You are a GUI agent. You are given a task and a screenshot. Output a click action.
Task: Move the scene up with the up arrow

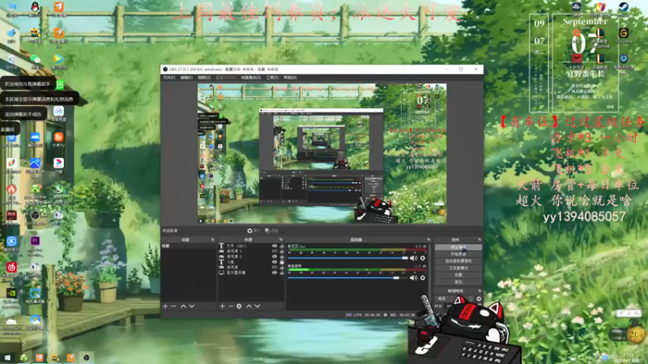point(183,307)
